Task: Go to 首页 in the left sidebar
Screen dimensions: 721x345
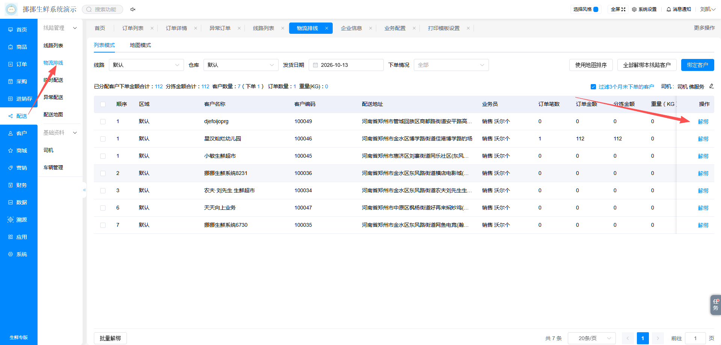Action: 19,30
